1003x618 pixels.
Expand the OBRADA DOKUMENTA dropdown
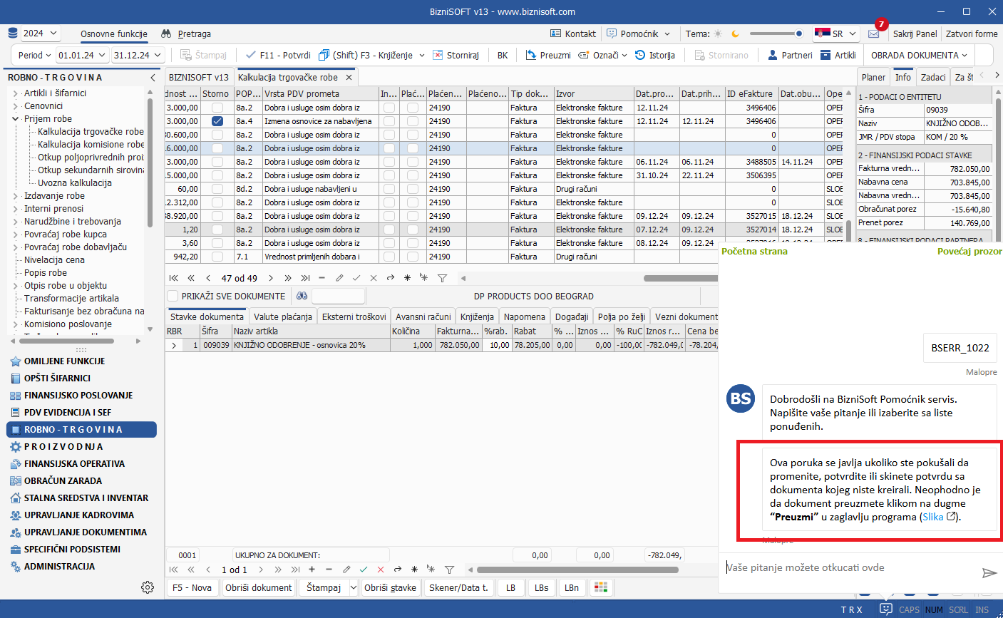click(x=918, y=55)
